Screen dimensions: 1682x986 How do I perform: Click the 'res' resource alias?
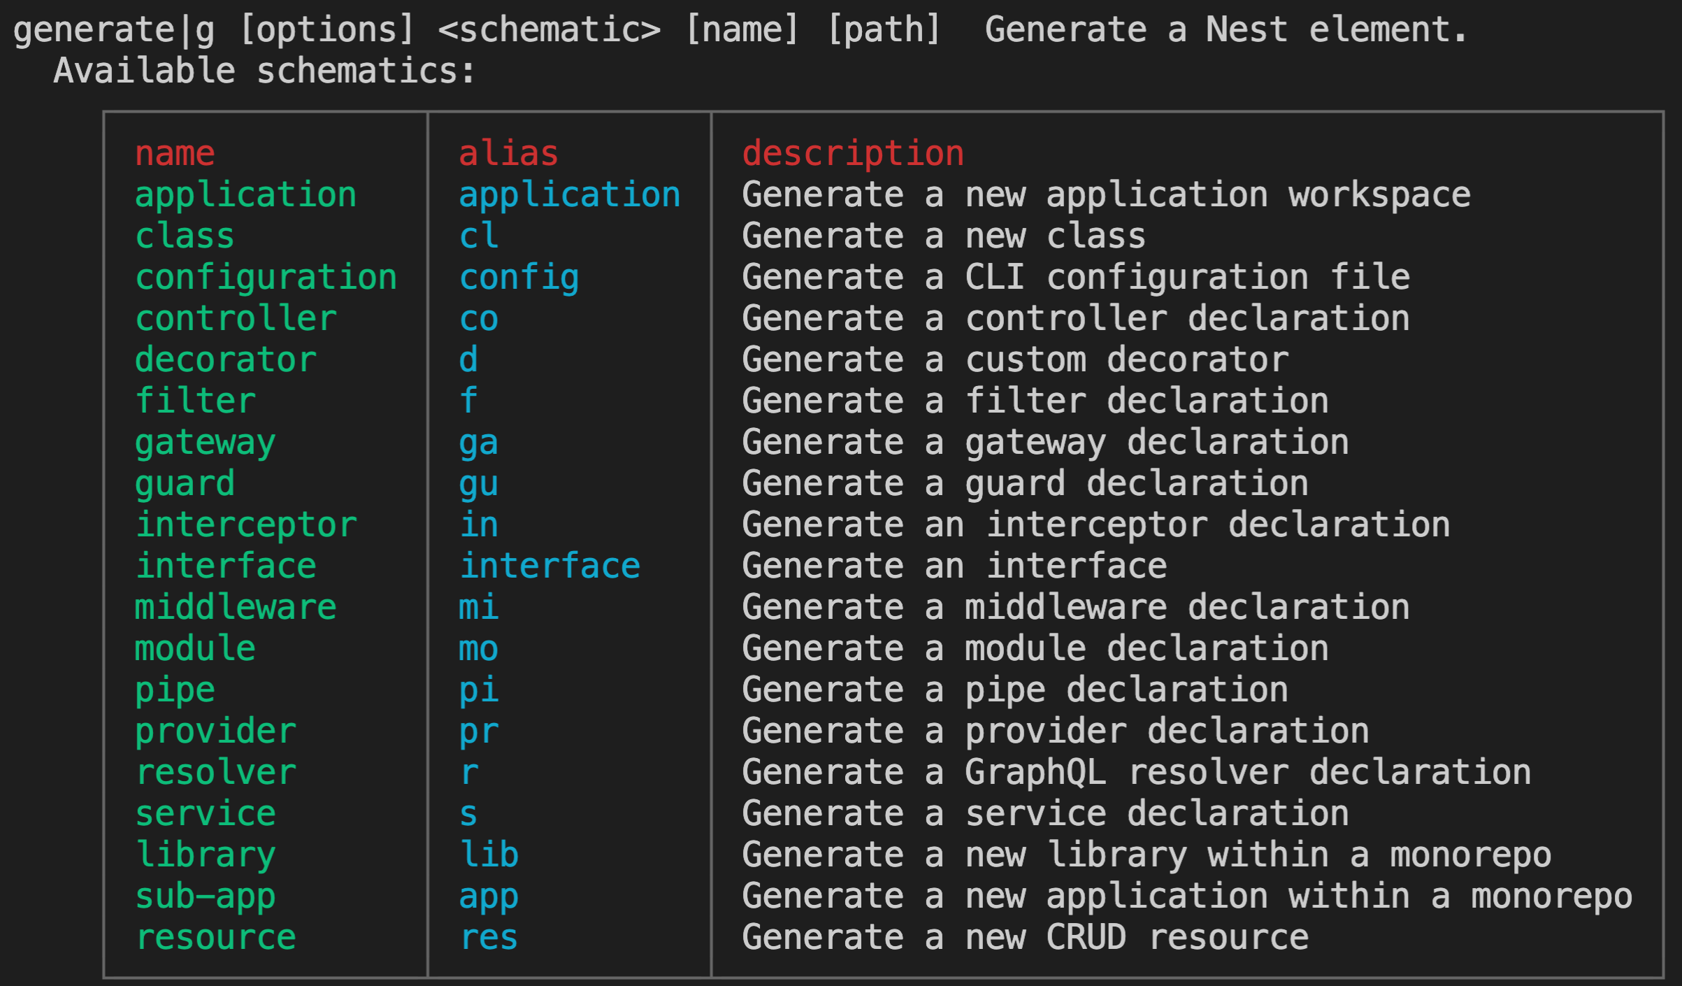pos(489,937)
